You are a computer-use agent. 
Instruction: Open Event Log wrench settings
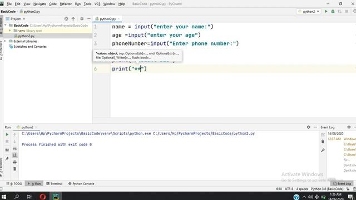click(x=323, y=150)
